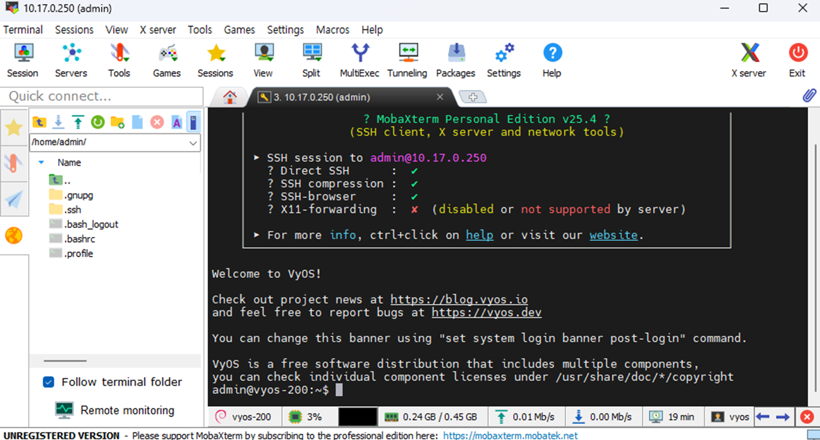Open the Games toolbar button with gamepad icon
The width and height of the screenshot is (820, 440).
coord(167,60)
